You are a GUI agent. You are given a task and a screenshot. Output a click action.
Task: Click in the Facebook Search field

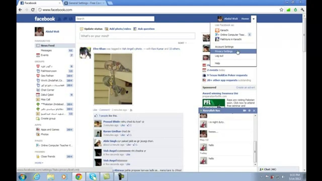click(115, 19)
